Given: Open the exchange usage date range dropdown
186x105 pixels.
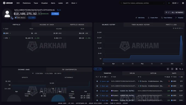Looking at the screenshot, I should pos(33,73).
